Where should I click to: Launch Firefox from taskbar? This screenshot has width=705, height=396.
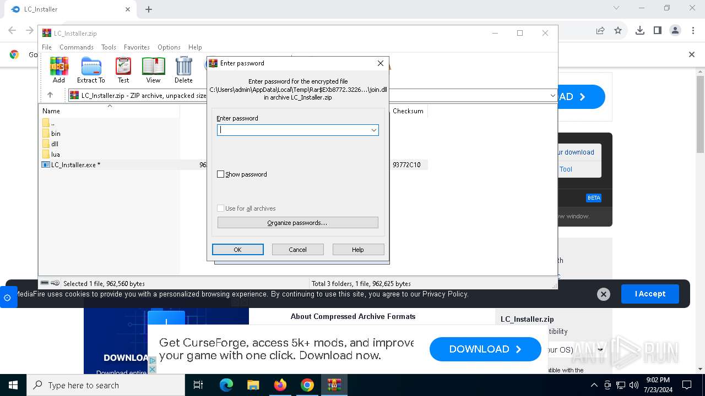tap(280, 385)
